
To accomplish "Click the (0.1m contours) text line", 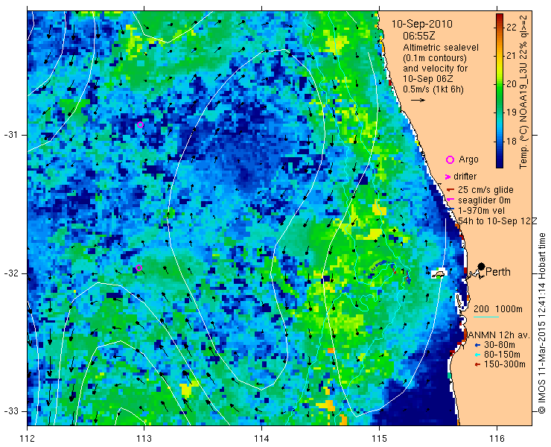I will tap(435, 57).
